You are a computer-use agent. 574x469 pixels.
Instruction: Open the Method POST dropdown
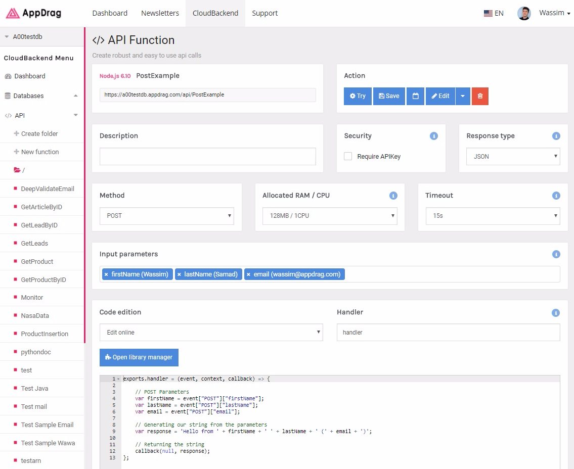pos(166,216)
